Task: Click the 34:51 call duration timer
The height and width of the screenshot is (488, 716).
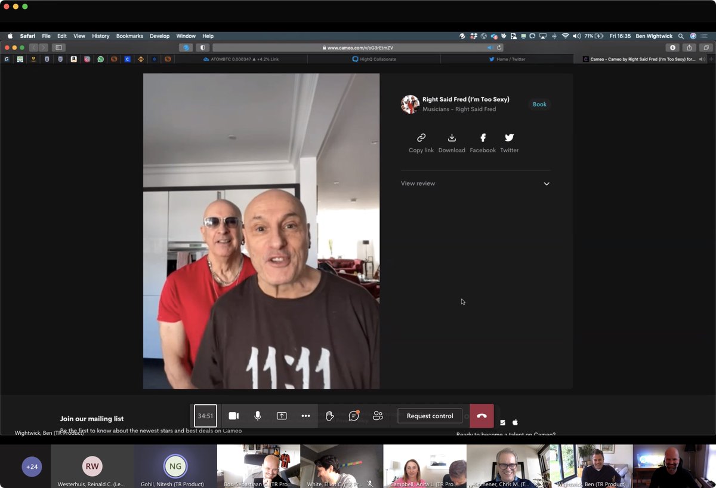Action: point(205,416)
